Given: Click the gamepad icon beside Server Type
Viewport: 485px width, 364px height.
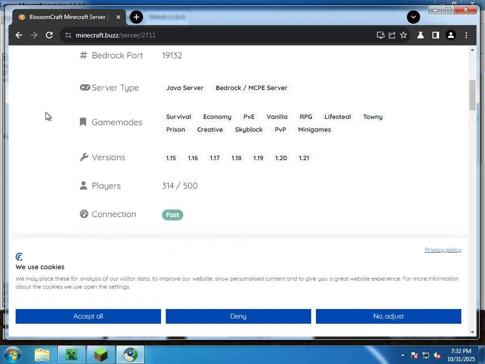Looking at the screenshot, I should click(x=85, y=87).
